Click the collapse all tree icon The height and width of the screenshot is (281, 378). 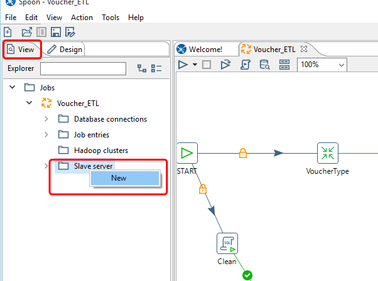pyautogui.click(x=156, y=68)
